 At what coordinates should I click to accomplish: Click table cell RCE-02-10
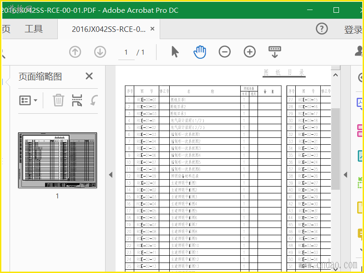click(x=147, y=246)
